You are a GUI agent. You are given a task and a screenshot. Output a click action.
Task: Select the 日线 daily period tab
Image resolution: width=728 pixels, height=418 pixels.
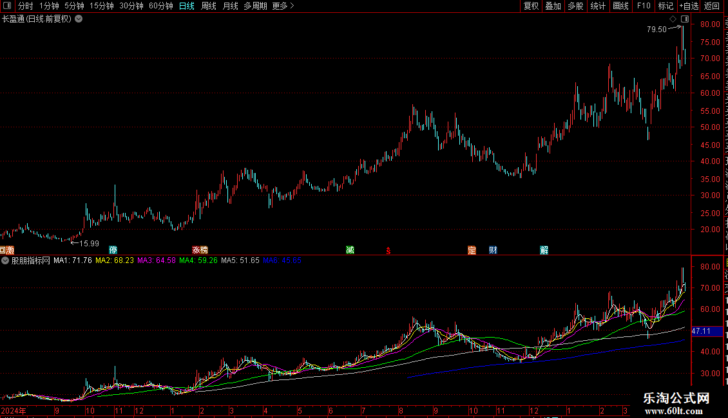click(x=187, y=6)
